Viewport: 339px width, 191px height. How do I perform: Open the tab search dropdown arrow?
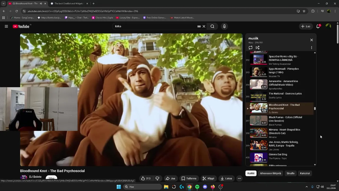pos(3,3)
